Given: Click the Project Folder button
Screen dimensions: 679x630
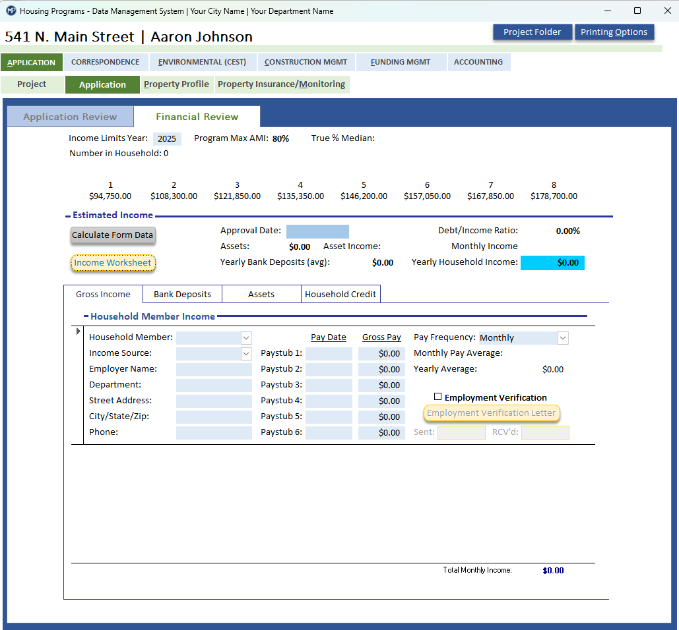Looking at the screenshot, I should [533, 32].
